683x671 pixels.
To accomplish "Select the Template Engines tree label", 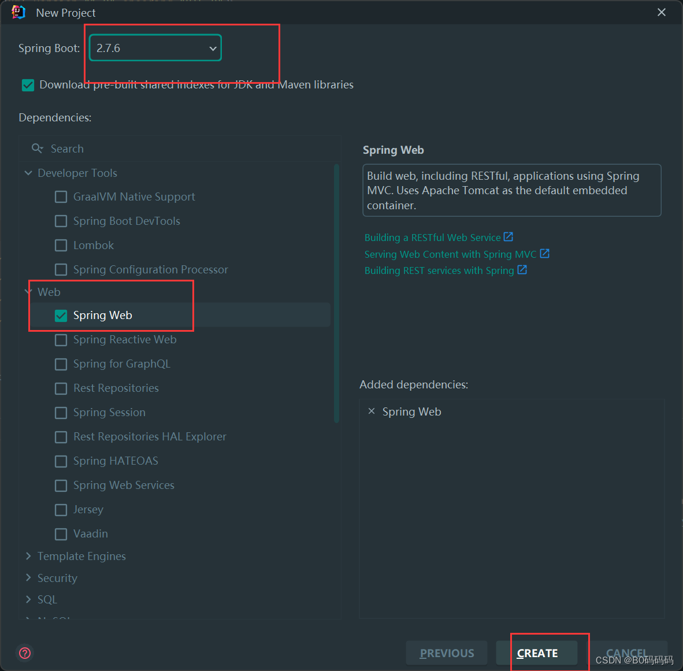I will click(x=81, y=556).
